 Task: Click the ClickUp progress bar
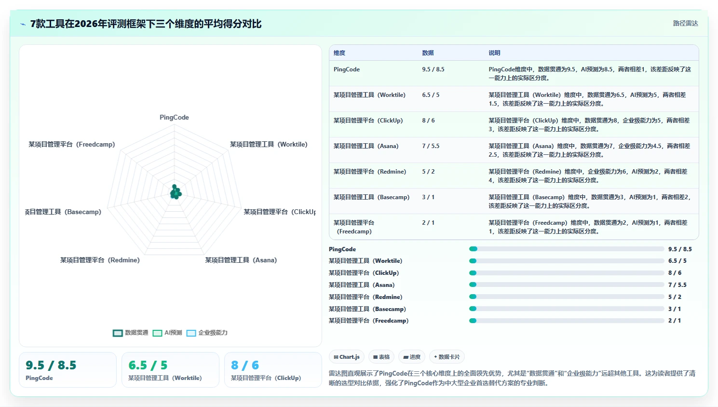pyautogui.click(x=567, y=273)
